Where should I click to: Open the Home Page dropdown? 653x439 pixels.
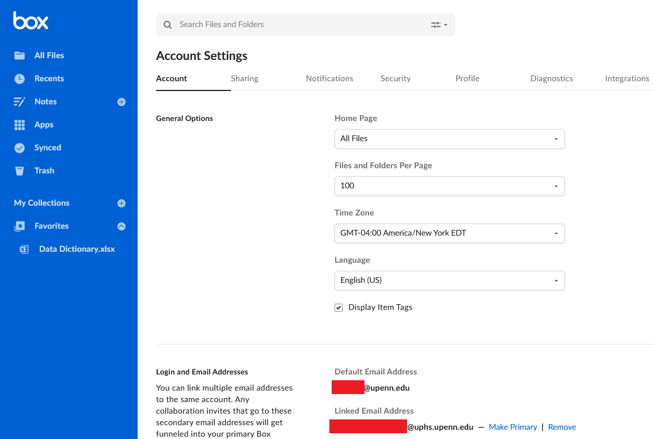[449, 139]
